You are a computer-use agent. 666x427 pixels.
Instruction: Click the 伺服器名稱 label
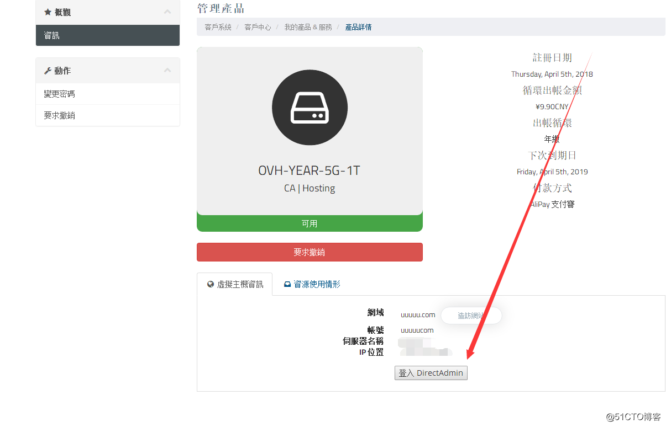click(363, 341)
